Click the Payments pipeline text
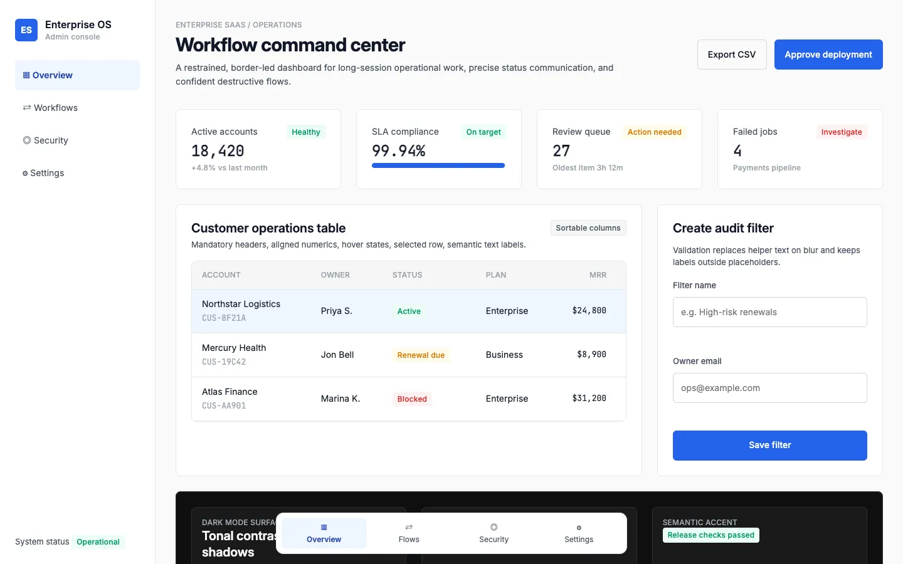 [x=767, y=168]
